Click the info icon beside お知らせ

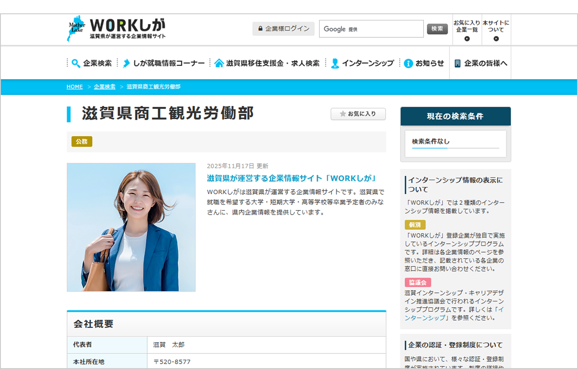tap(409, 63)
